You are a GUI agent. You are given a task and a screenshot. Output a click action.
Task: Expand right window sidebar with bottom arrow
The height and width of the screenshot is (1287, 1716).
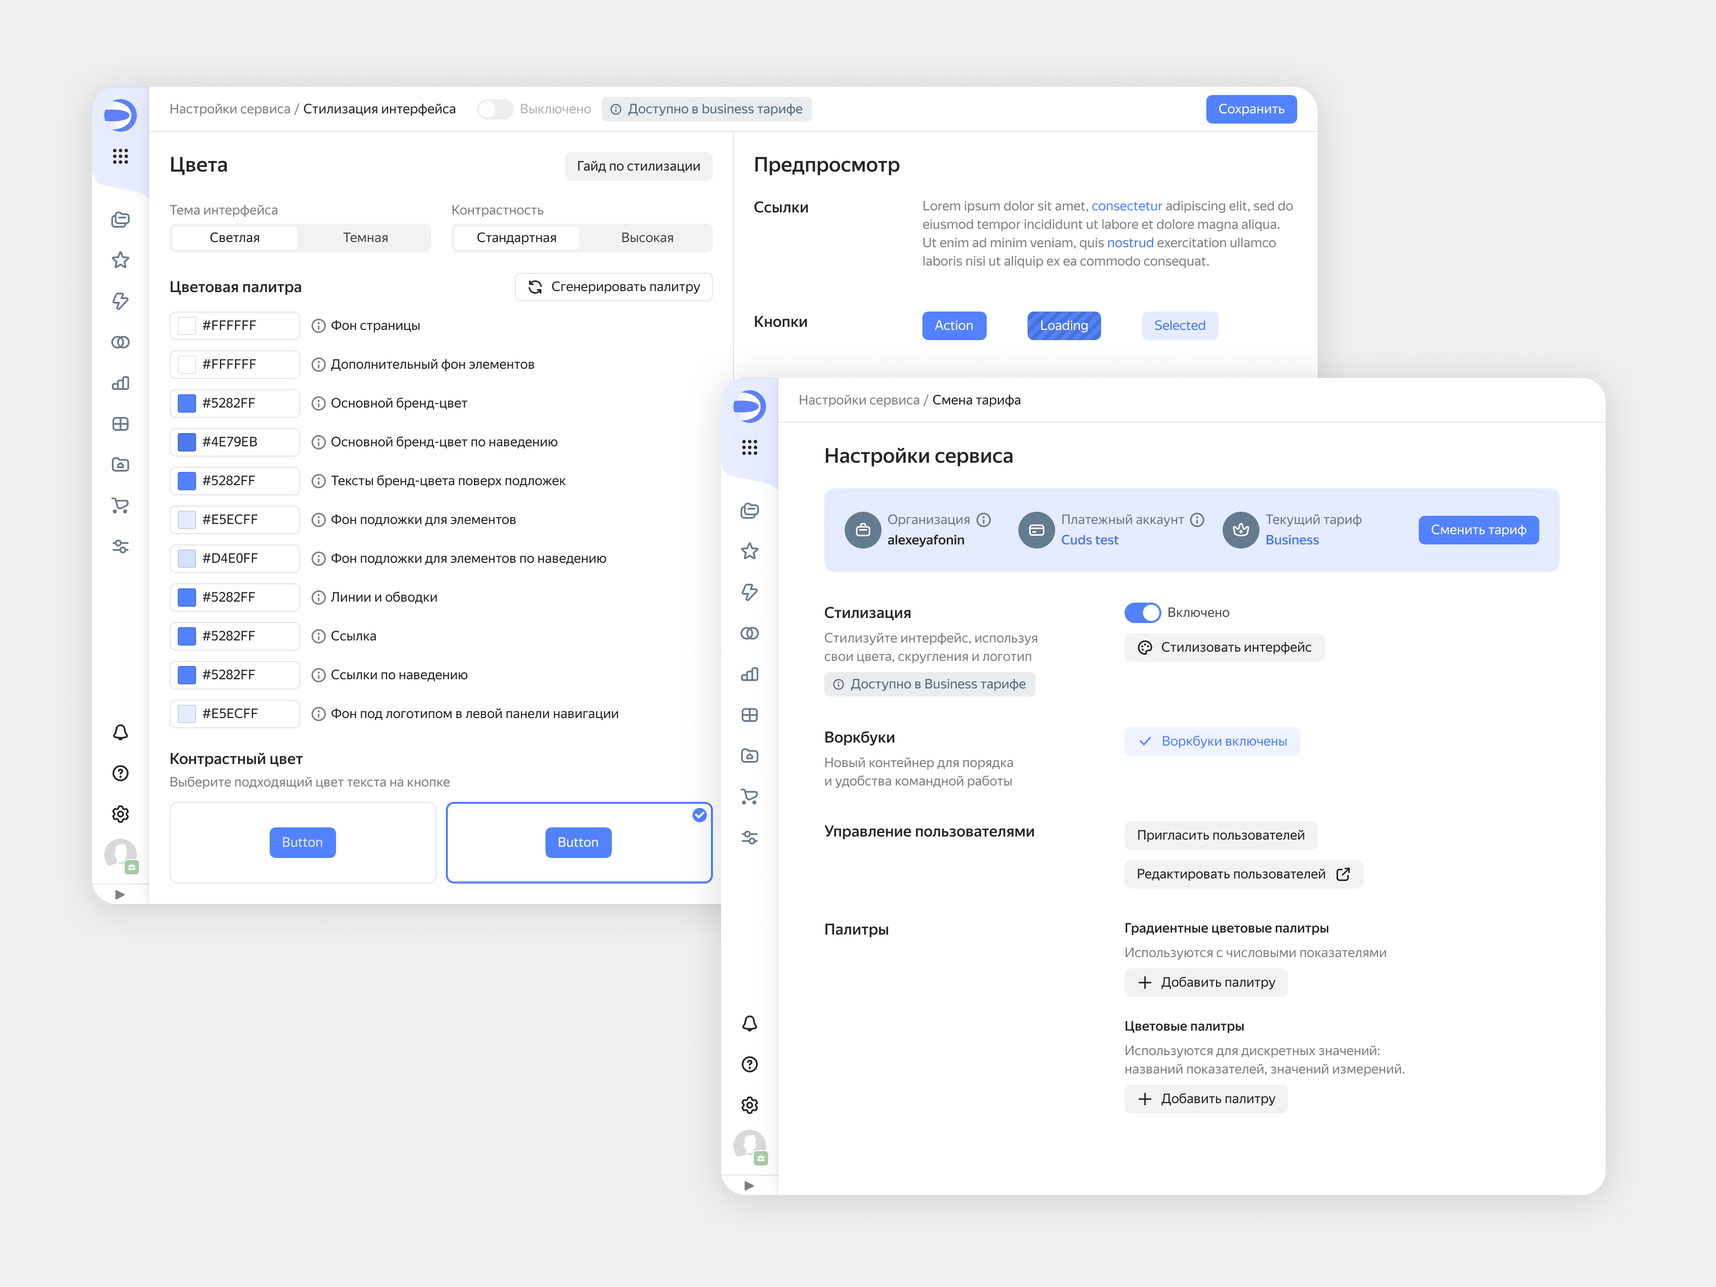click(x=749, y=1185)
